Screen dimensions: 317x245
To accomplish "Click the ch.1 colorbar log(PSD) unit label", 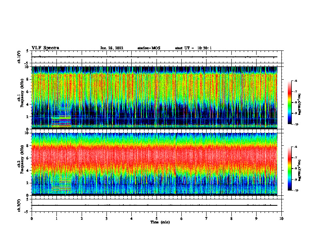I will 300,104.
